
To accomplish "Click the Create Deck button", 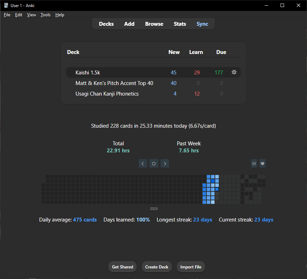I will 157,267.
